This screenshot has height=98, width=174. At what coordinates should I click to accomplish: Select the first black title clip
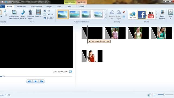tap(92, 33)
